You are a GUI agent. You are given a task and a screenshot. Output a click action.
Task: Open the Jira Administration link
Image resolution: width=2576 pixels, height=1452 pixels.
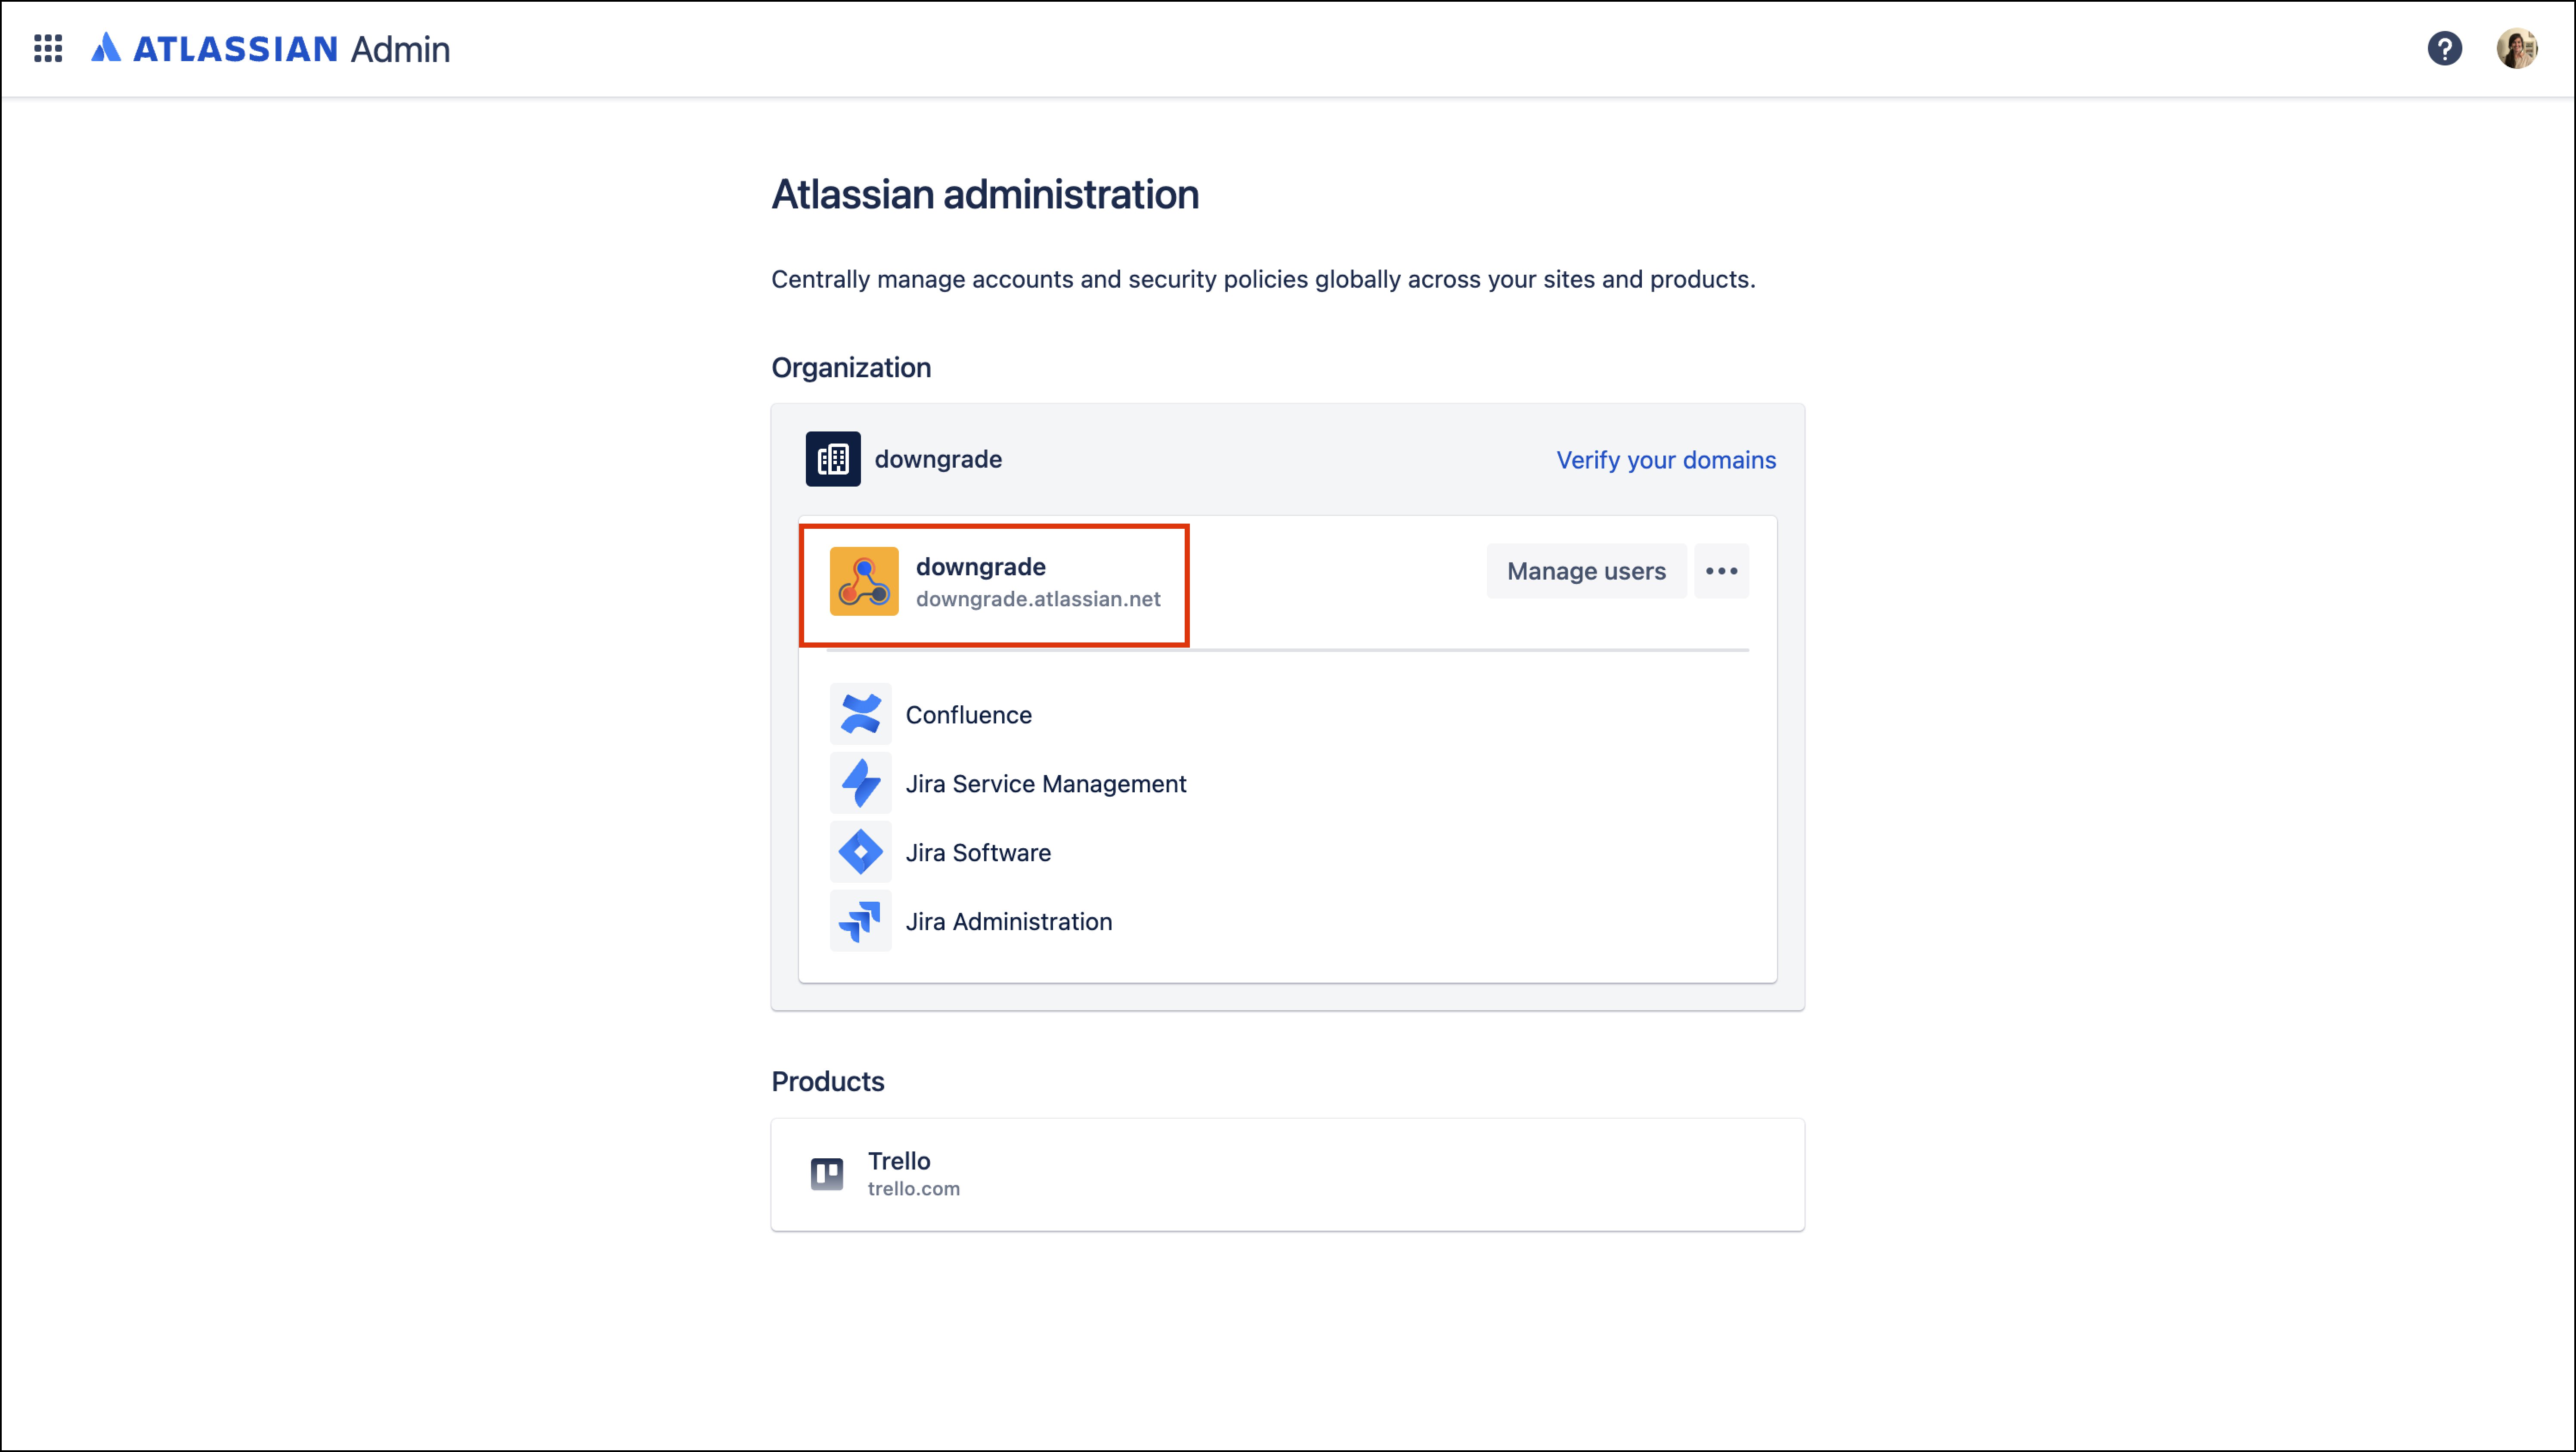[1009, 922]
